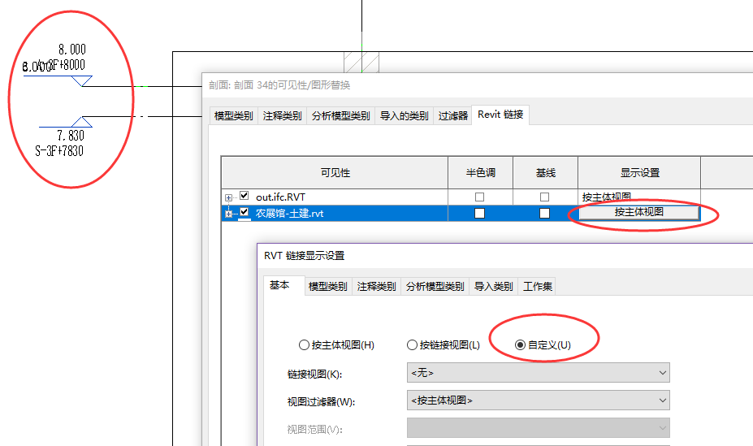Image resolution: width=753 pixels, height=446 pixels.
Task: Click the 8.000 level elevation value
Action: pyautogui.click(x=72, y=50)
